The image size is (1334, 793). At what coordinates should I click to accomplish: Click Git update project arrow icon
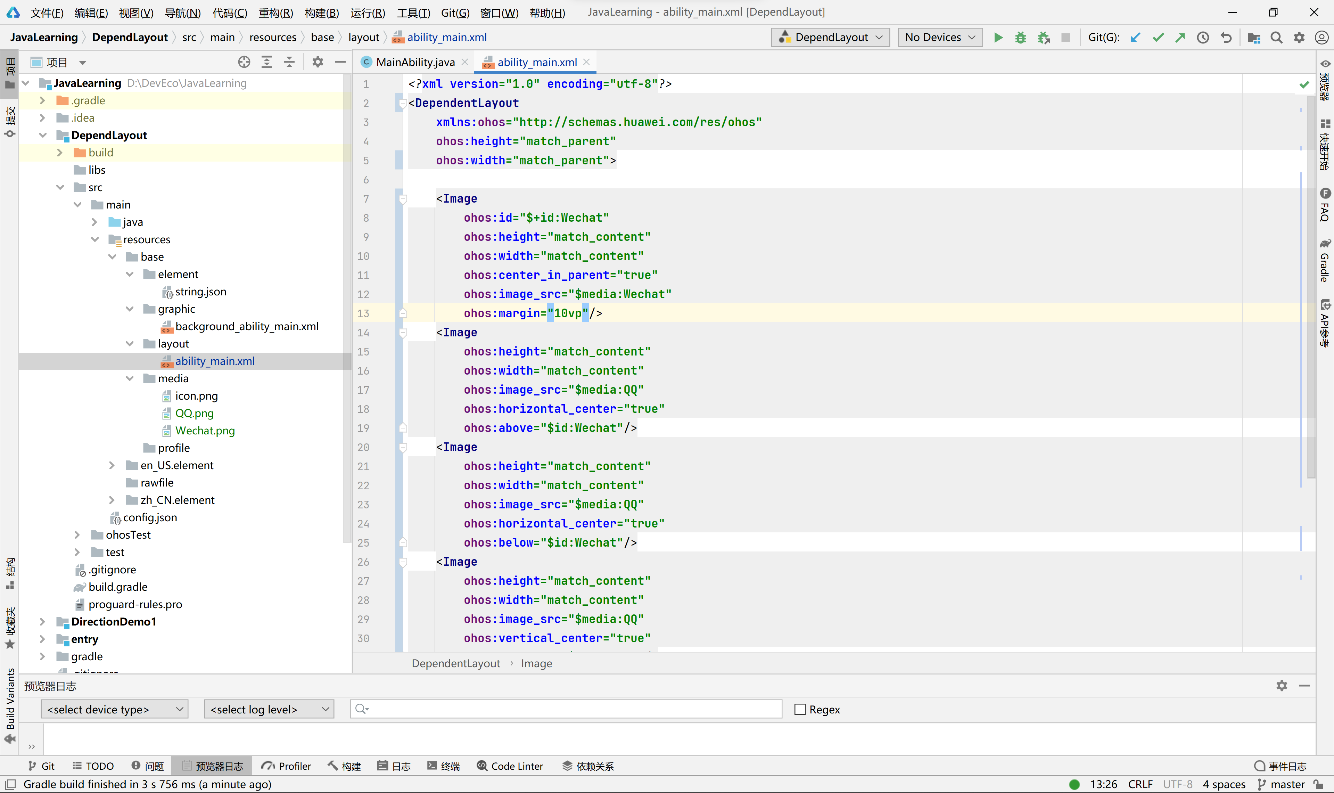tap(1135, 38)
